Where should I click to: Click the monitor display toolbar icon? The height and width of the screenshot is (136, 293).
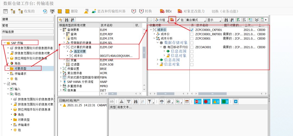[x=52, y=11]
